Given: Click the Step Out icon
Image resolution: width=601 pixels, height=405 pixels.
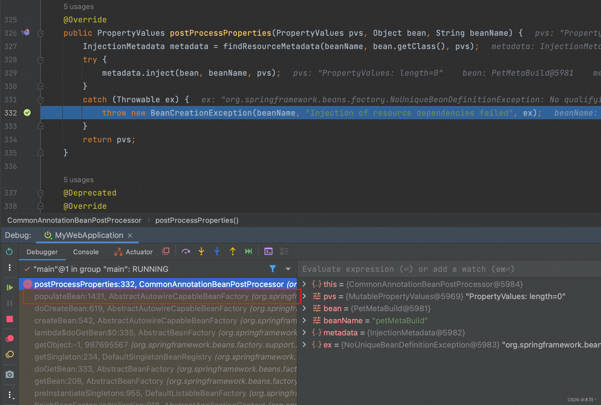Looking at the screenshot, I should [232, 252].
